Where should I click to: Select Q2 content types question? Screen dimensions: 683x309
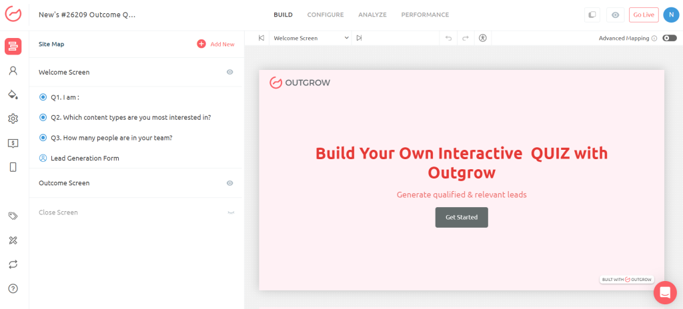pyautogui.click(x=131, y=117)
